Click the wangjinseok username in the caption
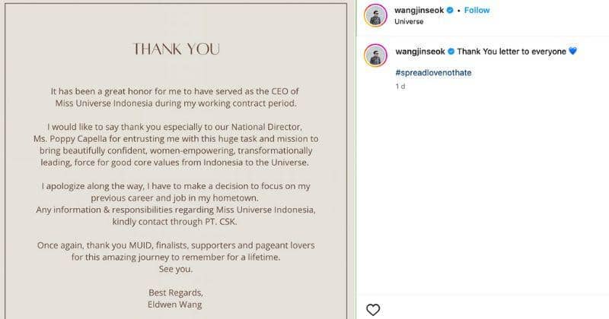Screen dimensions: 609x319 [x=419, y=52]
